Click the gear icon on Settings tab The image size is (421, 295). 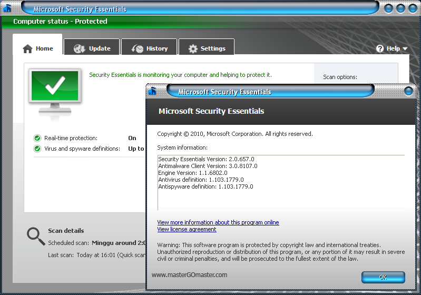coord(193,49)
